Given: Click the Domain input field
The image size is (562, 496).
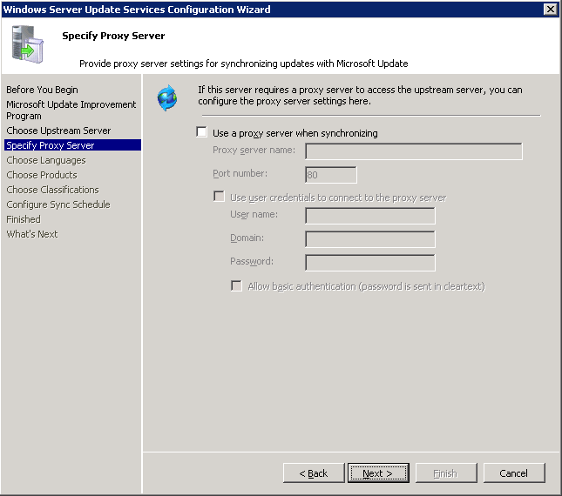Looking at the screenshot, I should click(370, 239).
